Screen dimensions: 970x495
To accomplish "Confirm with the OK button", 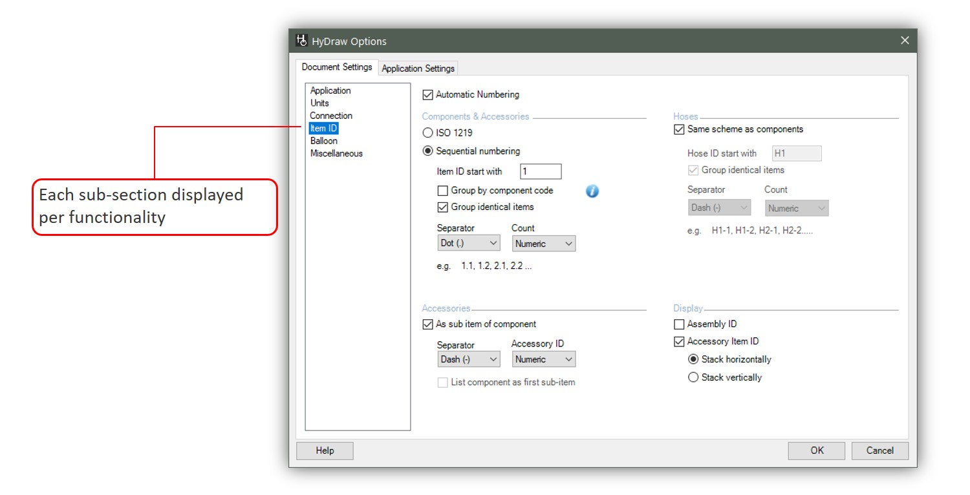I will 817,450.
